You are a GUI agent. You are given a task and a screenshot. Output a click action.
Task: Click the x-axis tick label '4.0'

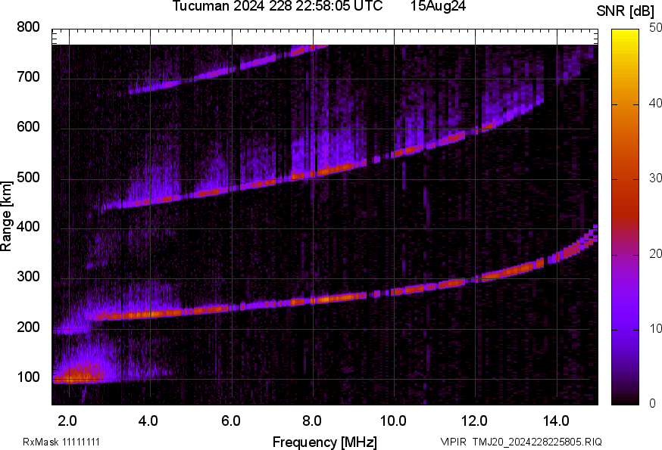[x=148, y=421]
